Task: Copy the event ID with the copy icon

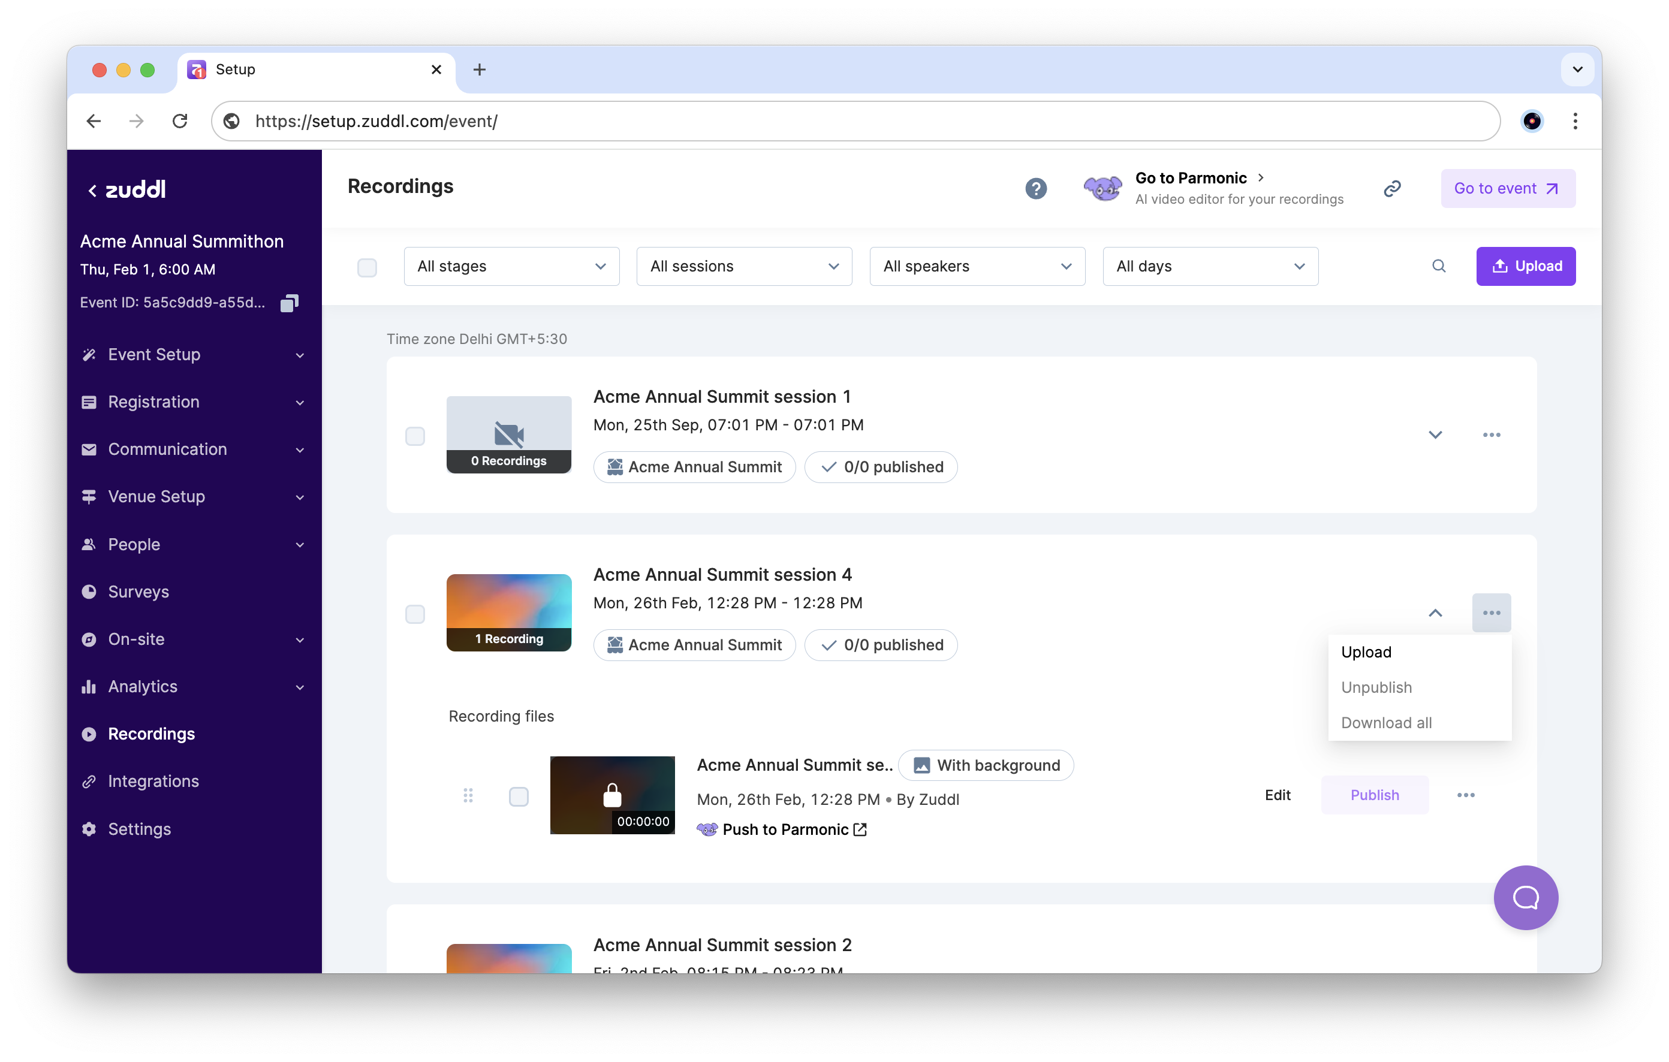Action: pyautogui.click(x=289, y=303)
